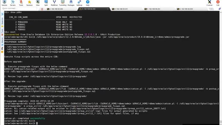
Task: Click the 'PDB003' row text
Action: (x=22, y=30)
